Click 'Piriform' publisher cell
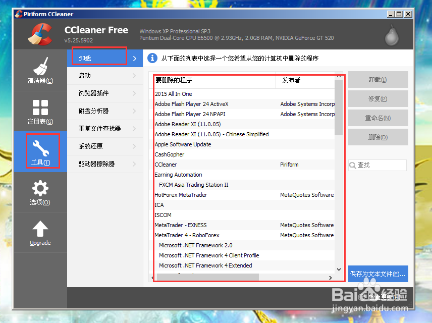Image resolution: width=432 pixels, height=323 pixels. [289, 165]
